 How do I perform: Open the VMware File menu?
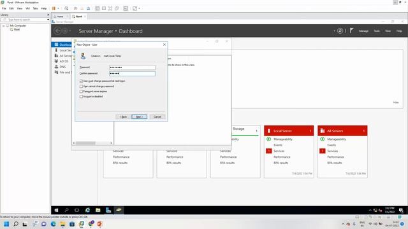point(4,8)
